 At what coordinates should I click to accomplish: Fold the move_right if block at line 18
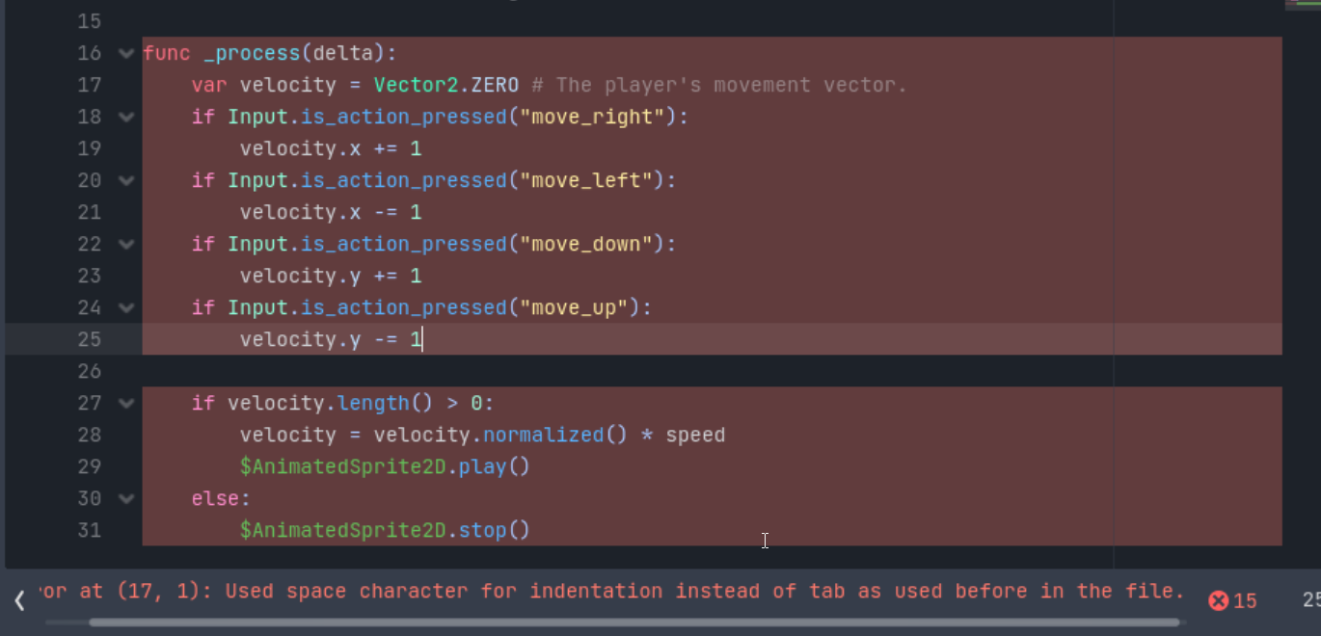pos(125,117)
